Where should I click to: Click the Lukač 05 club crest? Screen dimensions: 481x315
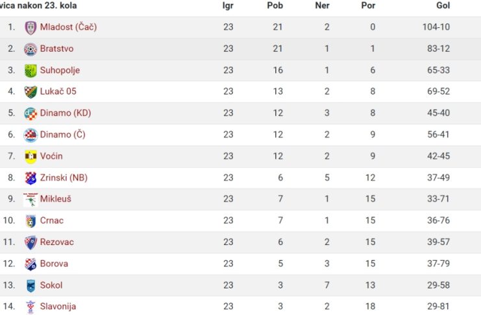[x=31, y=92]
